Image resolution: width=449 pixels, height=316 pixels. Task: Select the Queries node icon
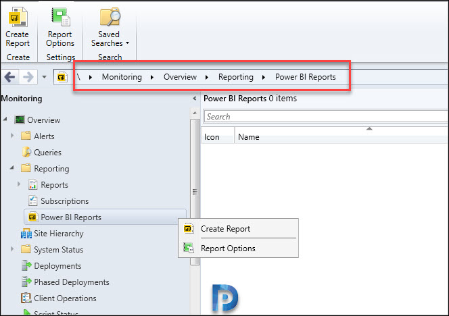[26, 152]
